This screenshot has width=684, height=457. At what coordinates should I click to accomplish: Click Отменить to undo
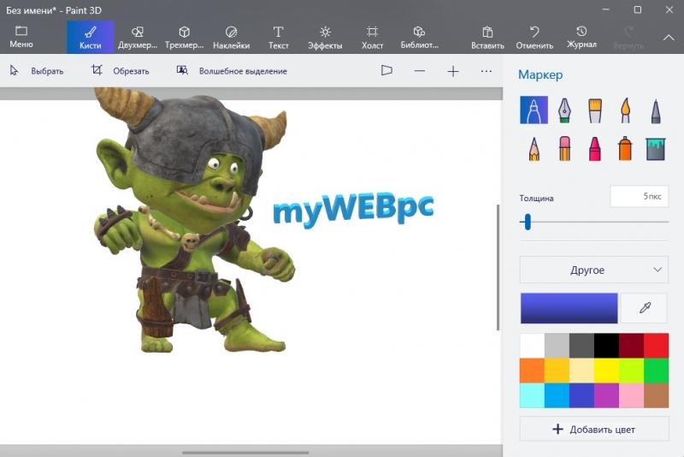[x=534, y=37]
